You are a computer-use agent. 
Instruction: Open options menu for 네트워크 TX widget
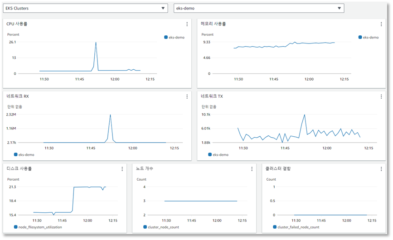[x=381, y=96]
